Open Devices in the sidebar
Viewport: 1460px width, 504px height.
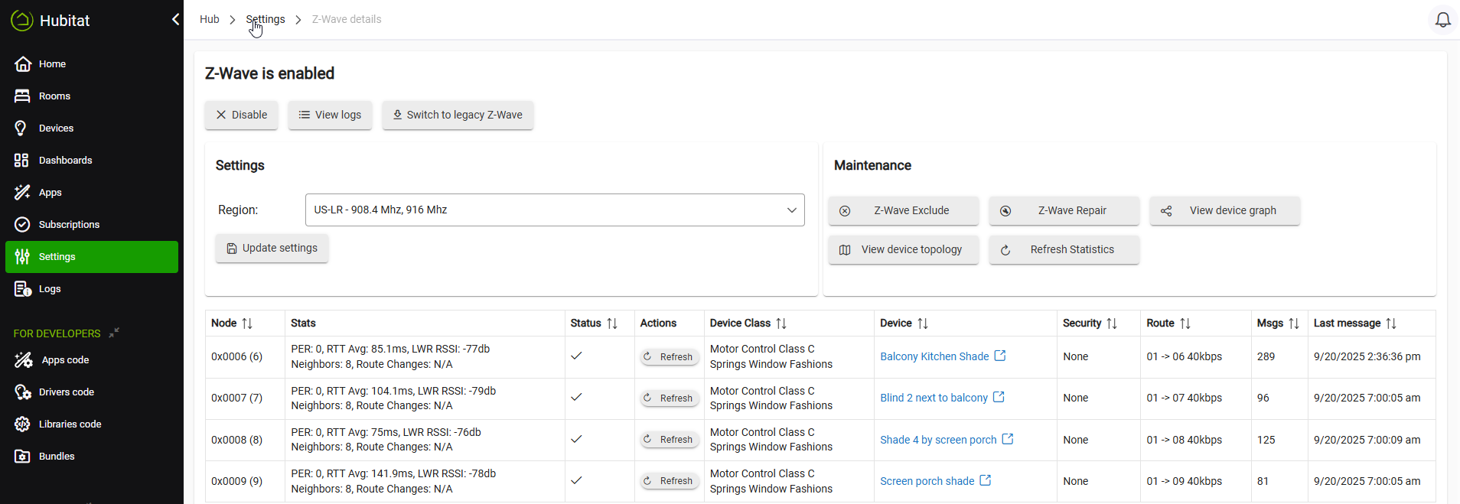pos(56,128)
